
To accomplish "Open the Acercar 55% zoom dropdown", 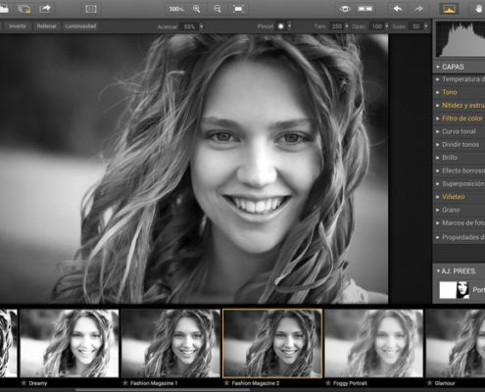I will (201, 26).
